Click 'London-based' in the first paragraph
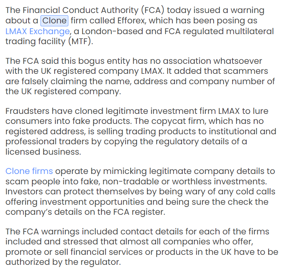 click(112, 31)
